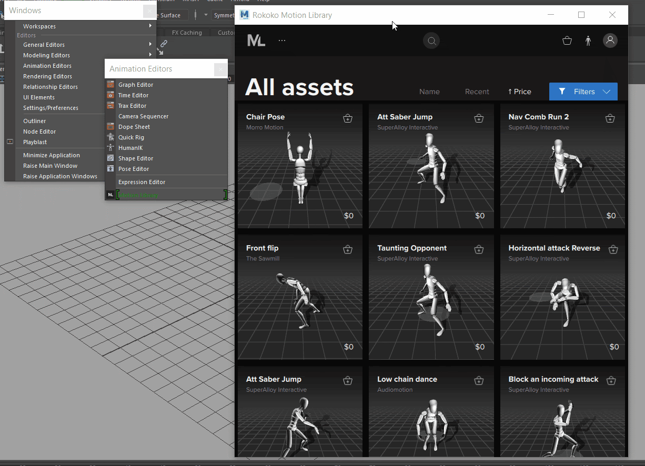Add Nav Comb Run 2 to basket

point(610,118)
